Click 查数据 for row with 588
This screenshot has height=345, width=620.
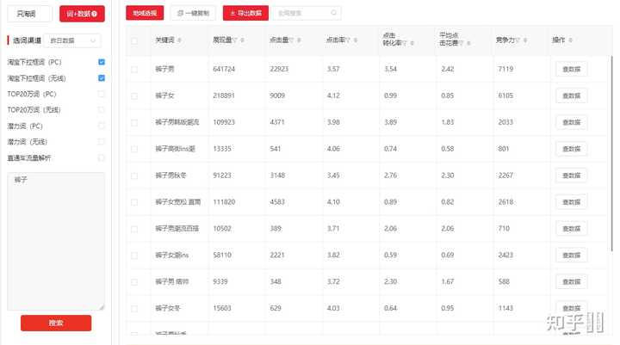572,282
